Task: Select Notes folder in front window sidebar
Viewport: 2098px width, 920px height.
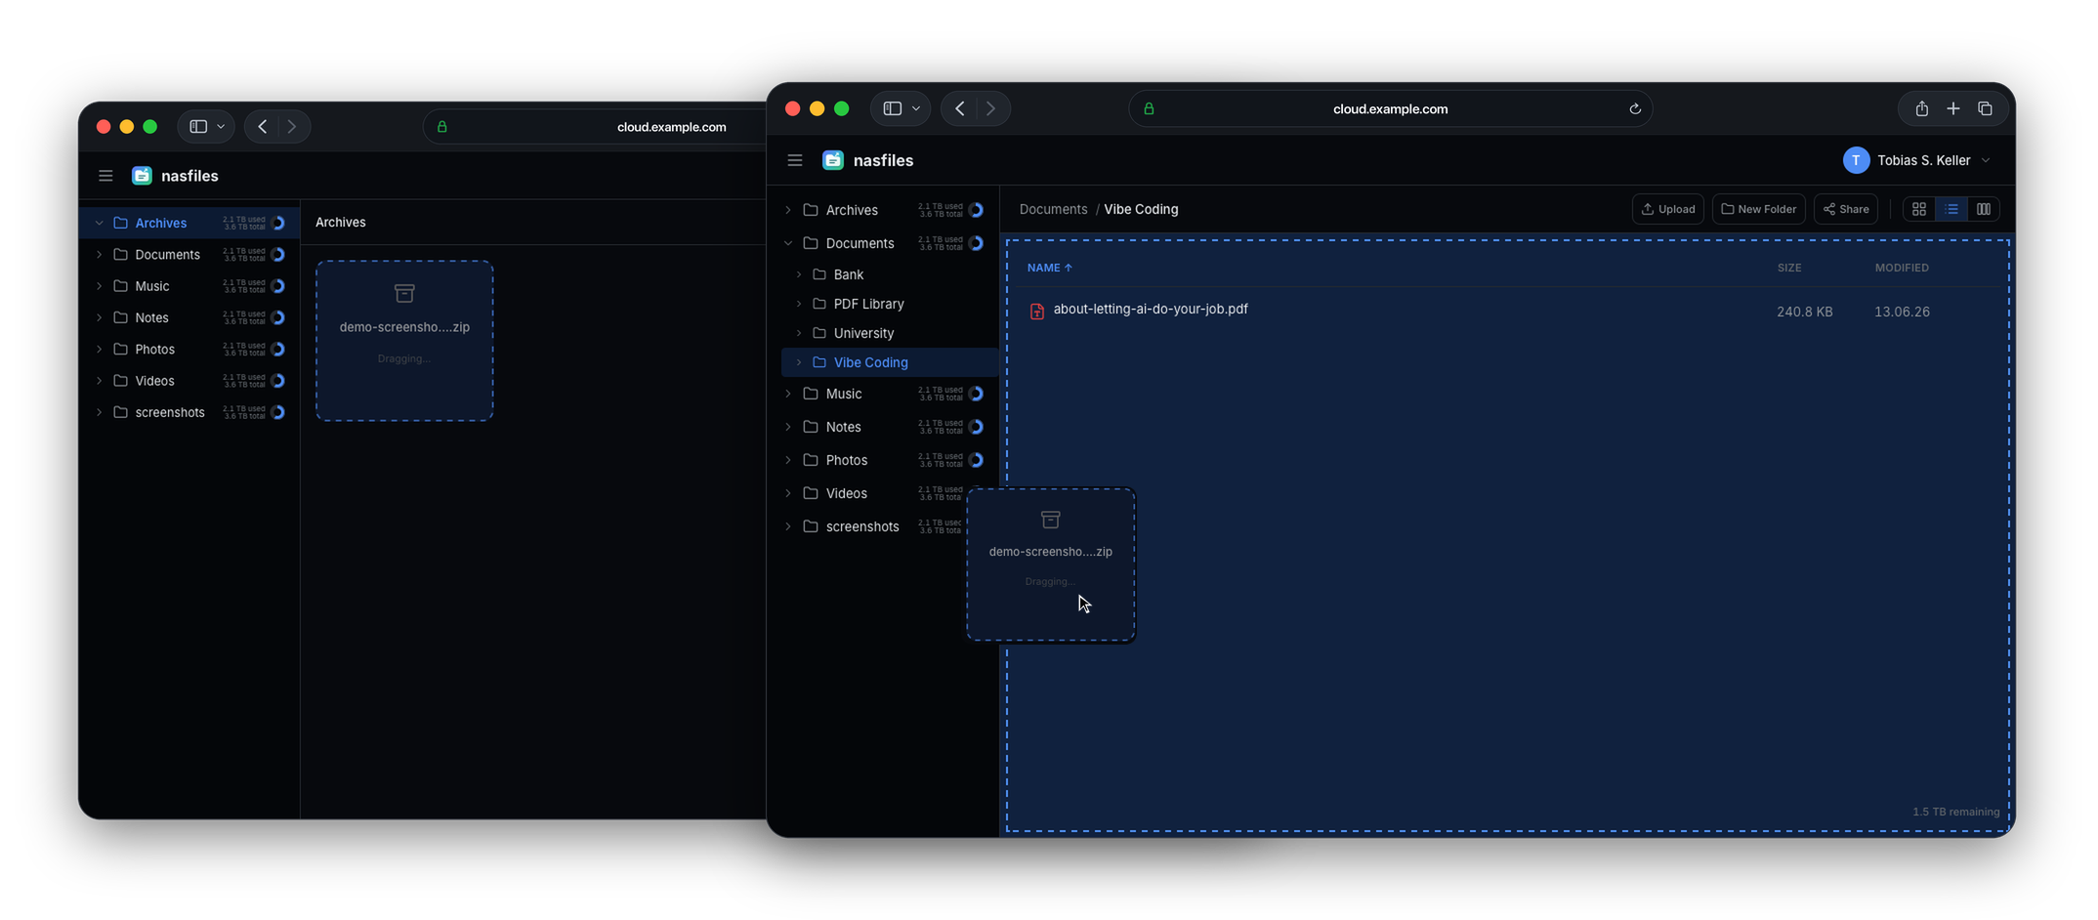Action: (884, 427)
